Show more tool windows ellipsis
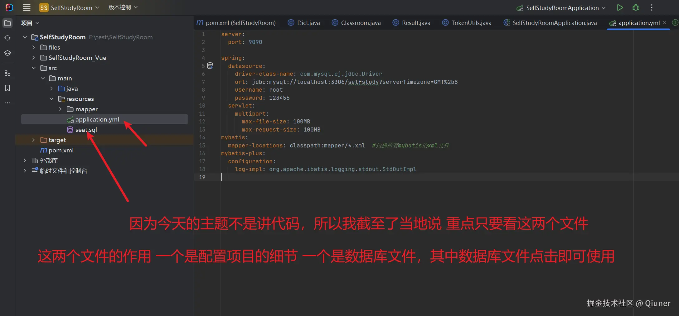 7,103
